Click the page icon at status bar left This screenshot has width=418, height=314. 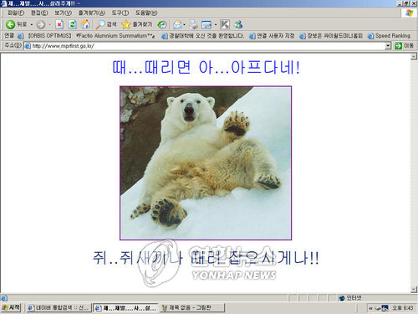click(x=3, y=298)
